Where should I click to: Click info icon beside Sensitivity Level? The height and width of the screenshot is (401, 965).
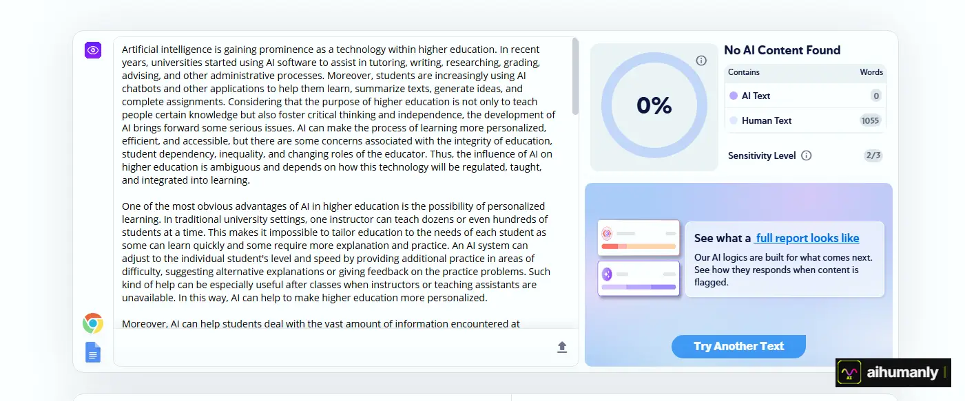[807, 155]
